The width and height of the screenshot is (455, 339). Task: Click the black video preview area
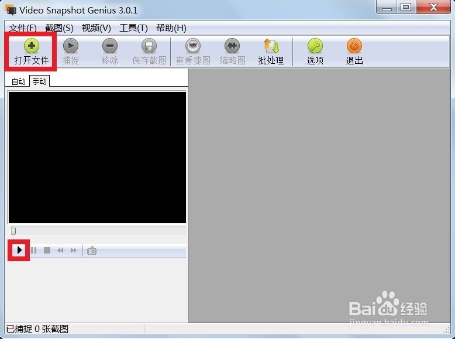[97, 157]
